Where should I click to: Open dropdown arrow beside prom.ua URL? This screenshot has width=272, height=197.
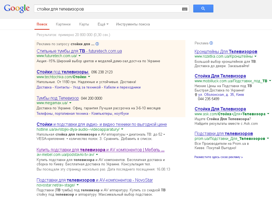(x=268, y=138)
